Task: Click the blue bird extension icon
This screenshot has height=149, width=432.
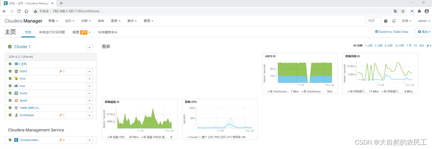Action: pyautogui.click(x=412, y=11)
